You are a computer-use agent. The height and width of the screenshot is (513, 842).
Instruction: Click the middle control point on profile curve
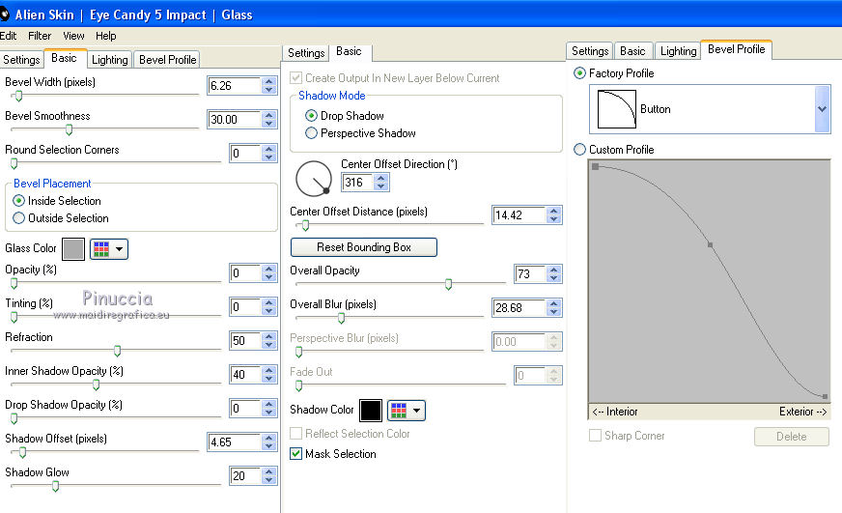click(711, 245)
